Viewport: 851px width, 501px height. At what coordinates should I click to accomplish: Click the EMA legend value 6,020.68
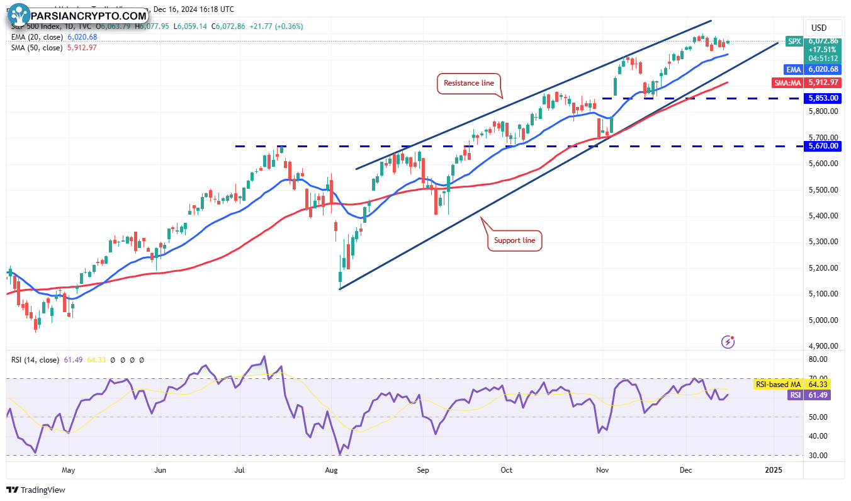point(83,37)
